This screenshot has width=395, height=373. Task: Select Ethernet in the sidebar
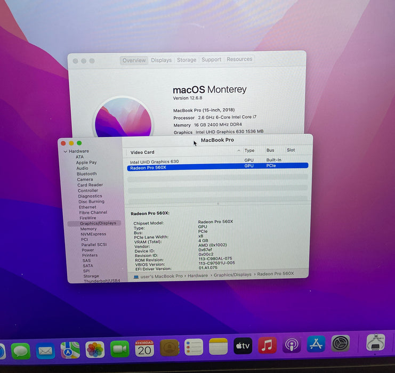87,207
